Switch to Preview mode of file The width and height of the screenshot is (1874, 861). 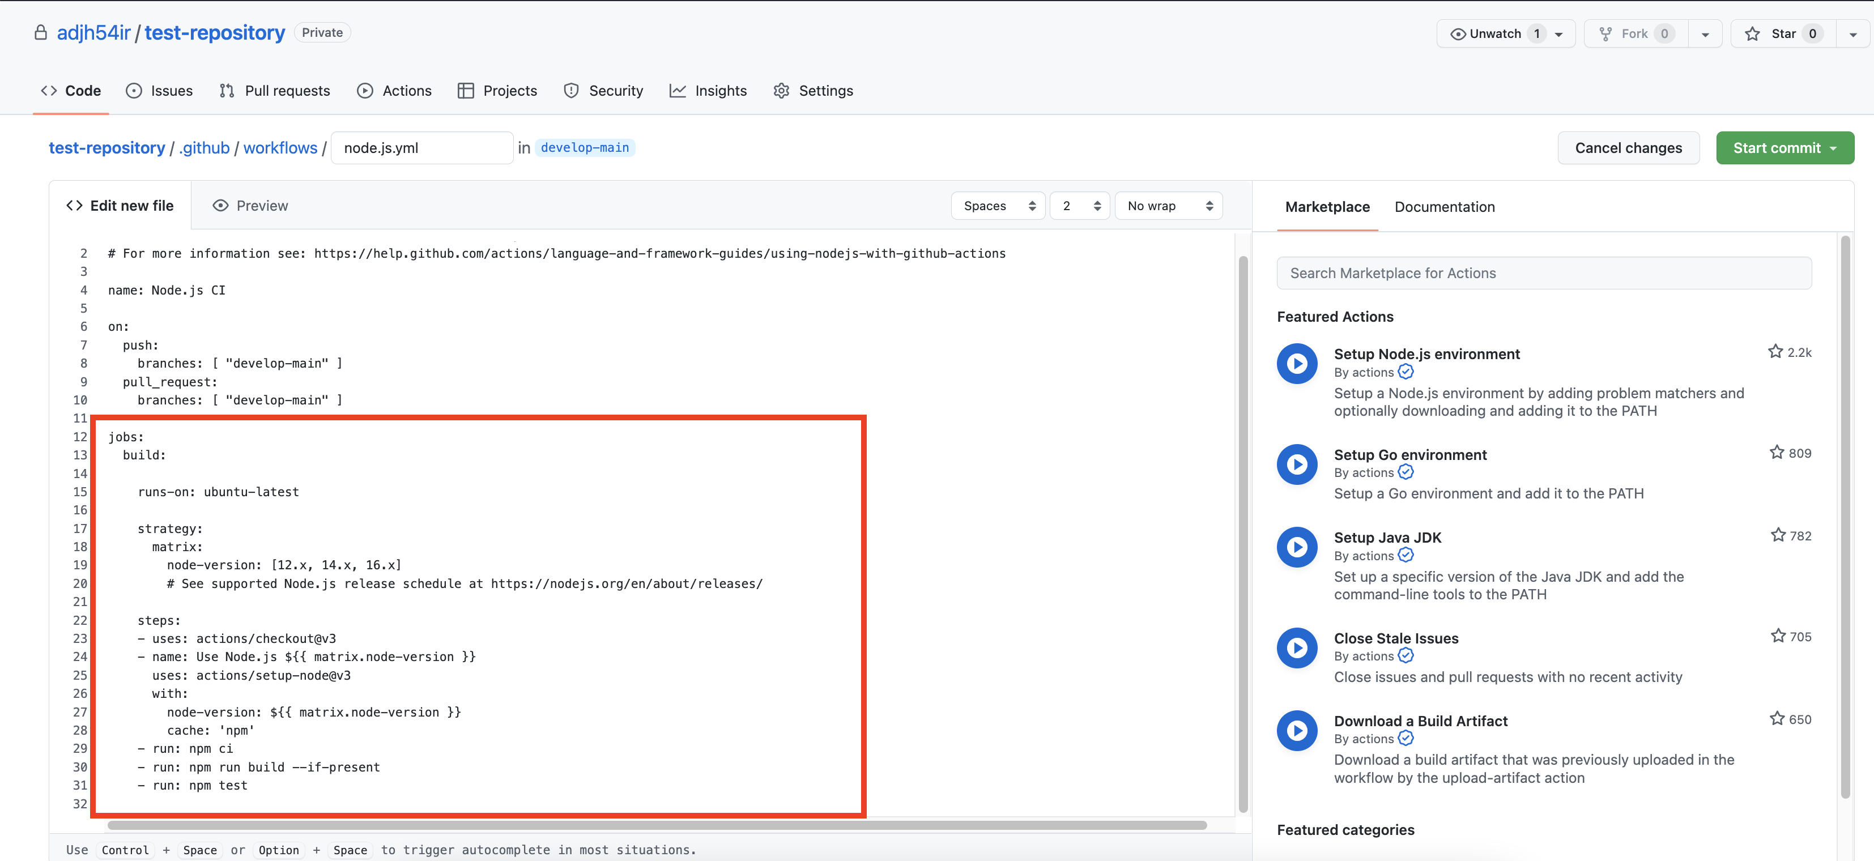pyautogui.click(x=250, y=206)
